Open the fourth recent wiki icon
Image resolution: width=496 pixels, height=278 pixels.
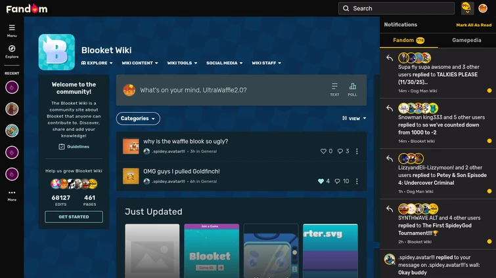tap(12, 152)
